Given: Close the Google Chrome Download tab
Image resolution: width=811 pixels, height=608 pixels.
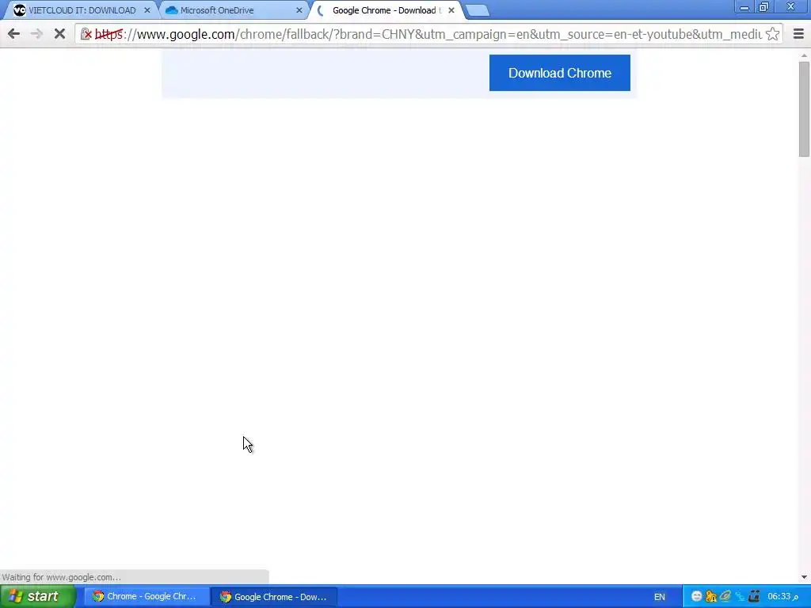Looking at the screenshot, I should coord(451,10).
